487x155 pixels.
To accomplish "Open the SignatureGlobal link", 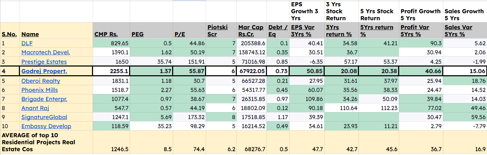I will (x=44, y=117).
